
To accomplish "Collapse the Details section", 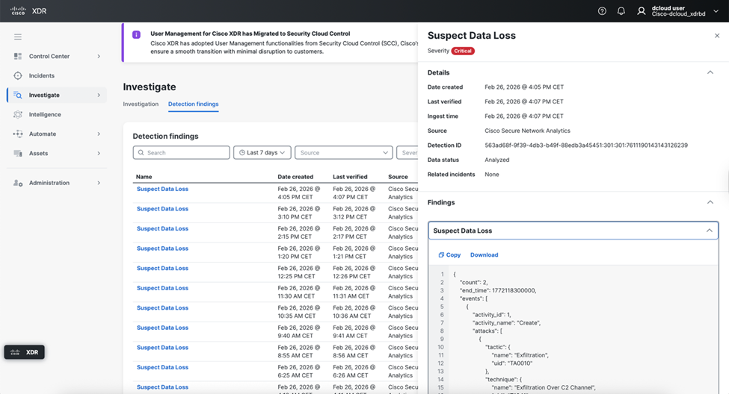I will coord(710,72).
